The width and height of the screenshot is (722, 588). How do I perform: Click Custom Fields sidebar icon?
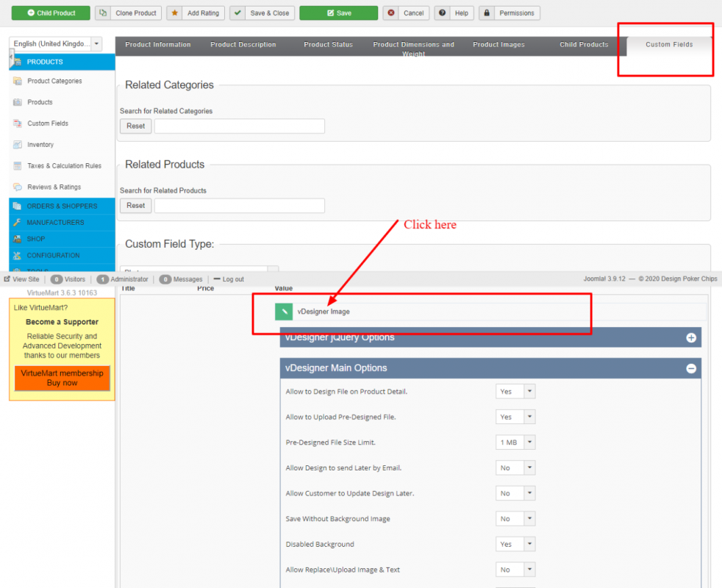18,123
